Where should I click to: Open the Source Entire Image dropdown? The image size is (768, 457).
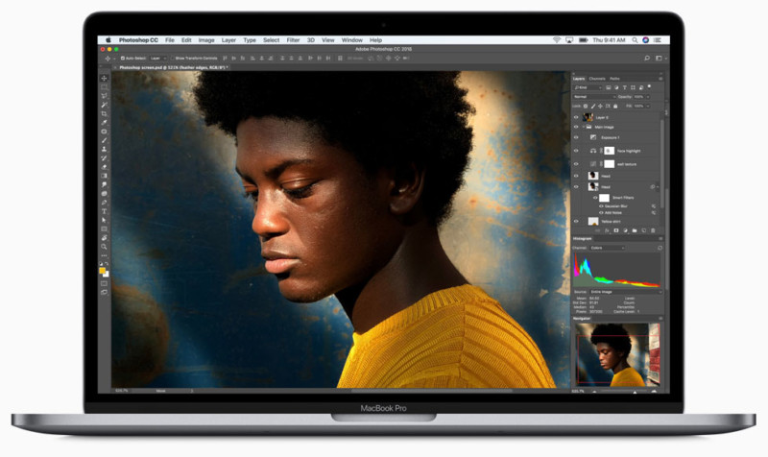point(626,292)
